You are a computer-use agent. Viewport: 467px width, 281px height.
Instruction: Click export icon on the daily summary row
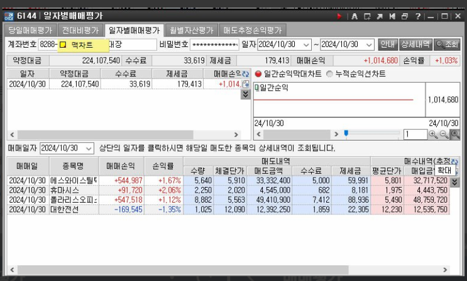click(245, 84)
